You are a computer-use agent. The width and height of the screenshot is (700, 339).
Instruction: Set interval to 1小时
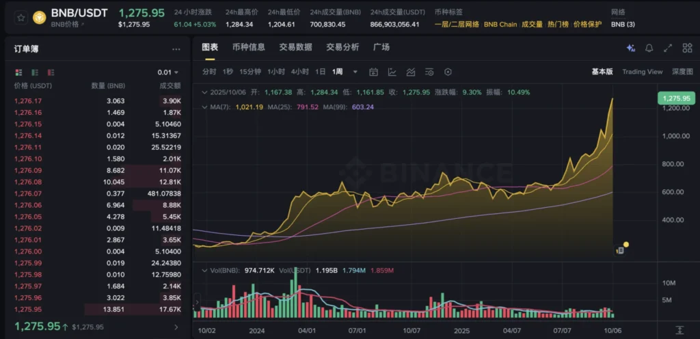[276, 72]
